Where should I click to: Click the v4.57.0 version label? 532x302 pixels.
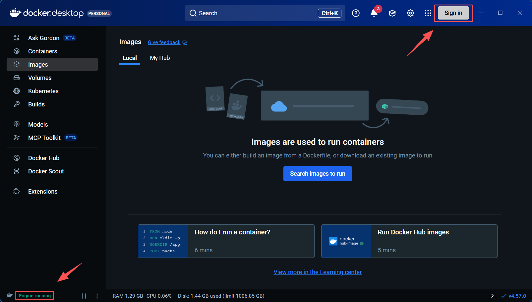(x=517, y=296)
